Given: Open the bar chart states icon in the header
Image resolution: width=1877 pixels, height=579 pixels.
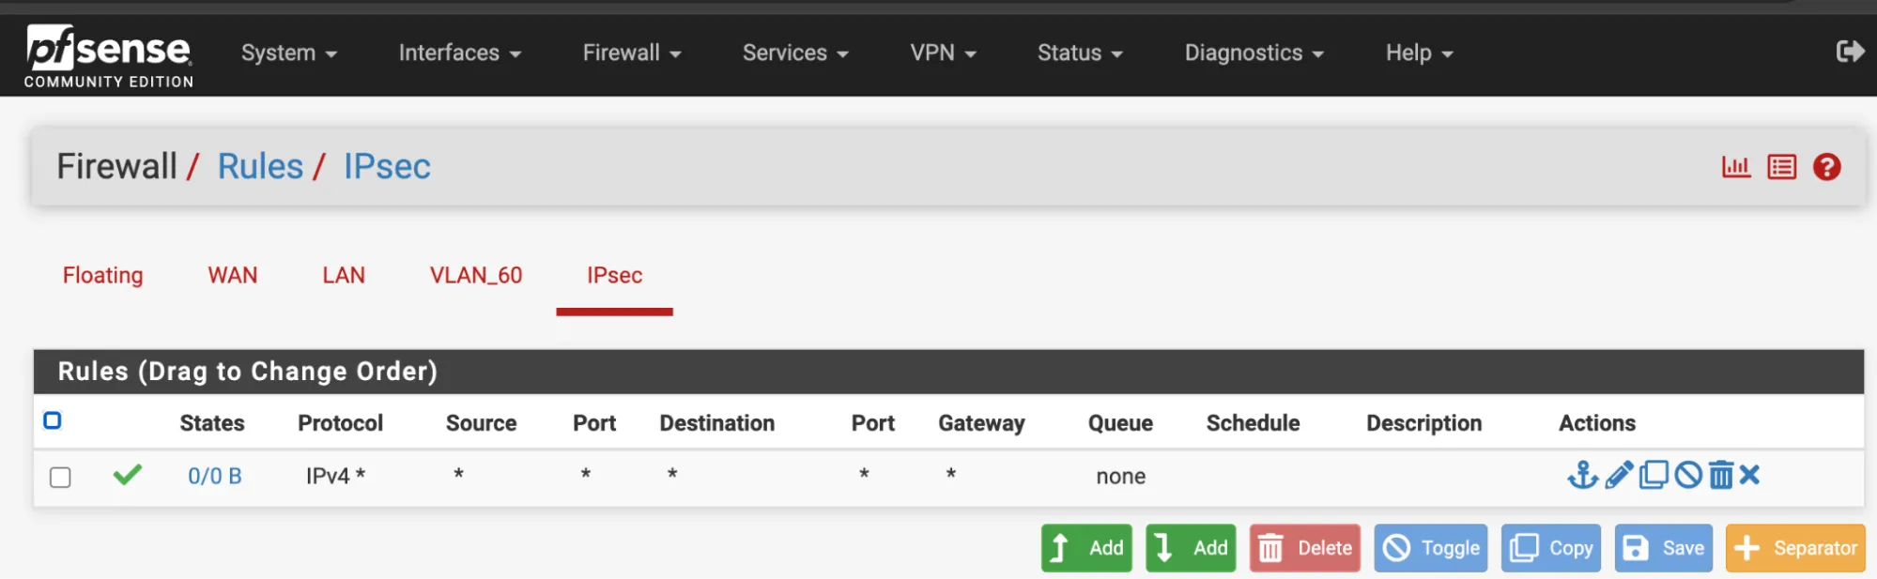Looking at the screenshot, I should click(1736, 166).
